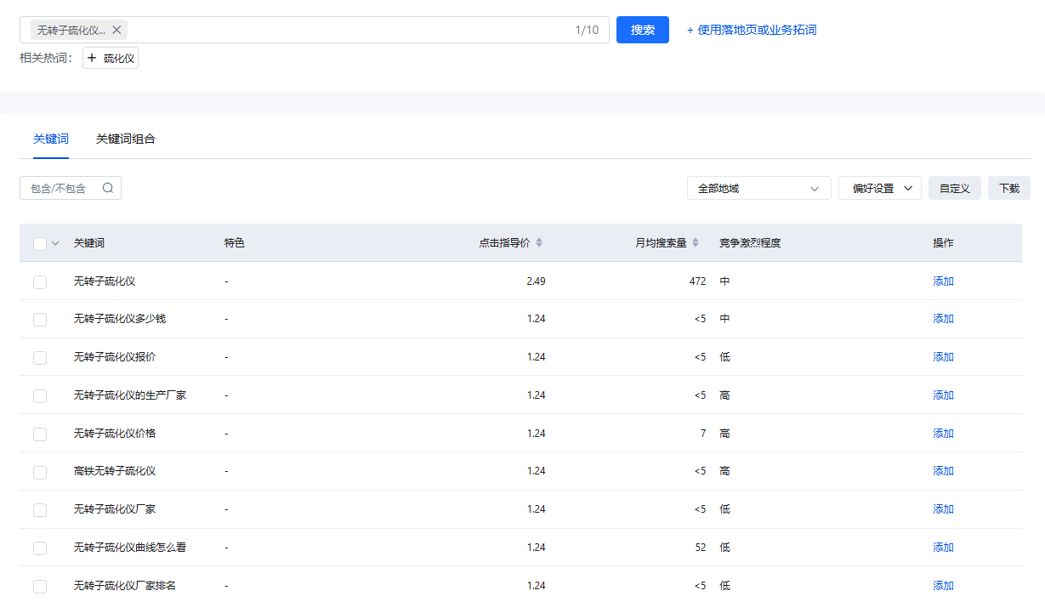1045x602 pixels.
Task: Open the chevron beside the header checkbox
Action: click(55, 243)
